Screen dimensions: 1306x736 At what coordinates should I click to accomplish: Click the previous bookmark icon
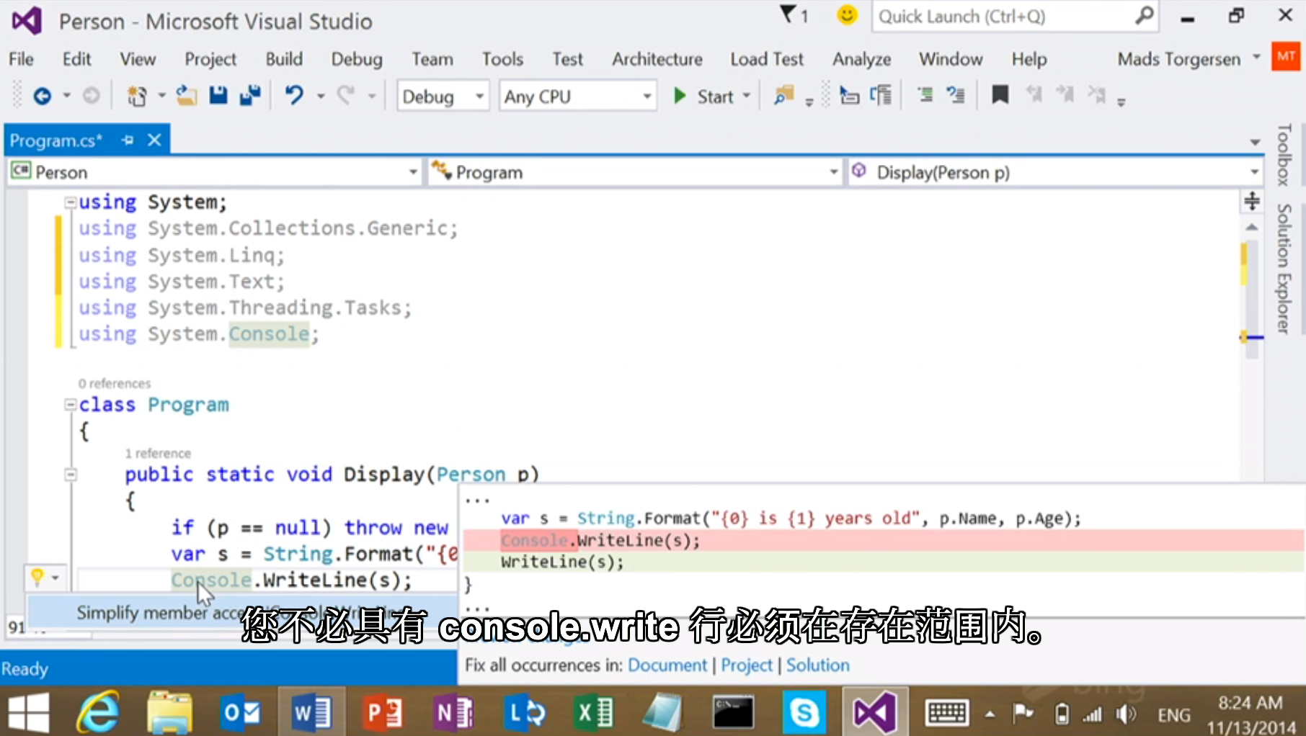point(1034,95)
